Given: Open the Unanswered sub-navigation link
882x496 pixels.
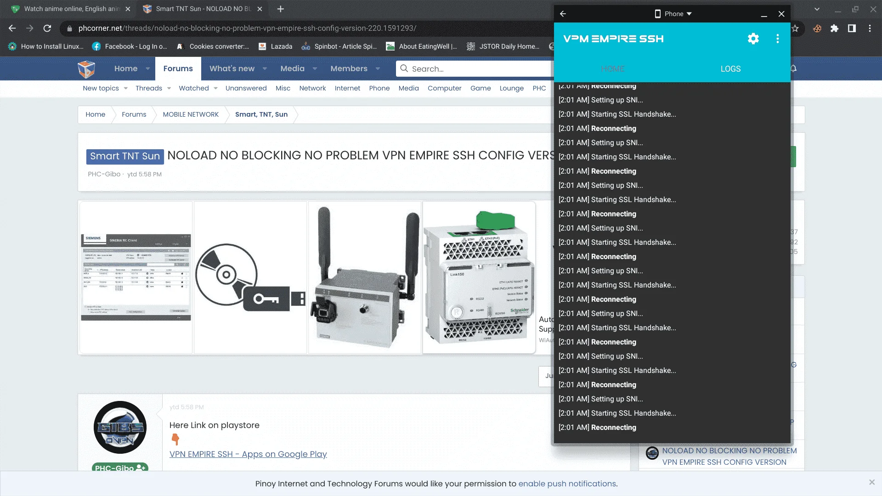Looking at the screenshot, I should click(x=246, y=88).
